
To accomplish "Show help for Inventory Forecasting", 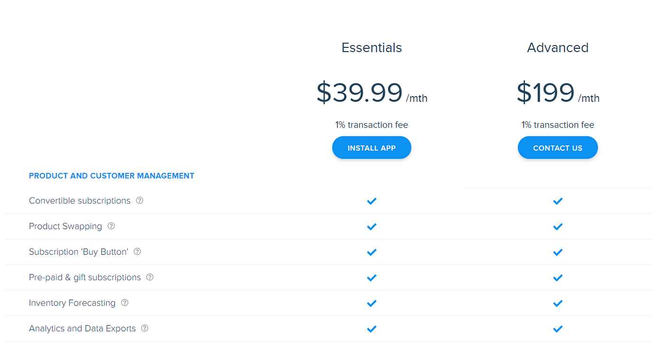I will [x=125, y=303].
